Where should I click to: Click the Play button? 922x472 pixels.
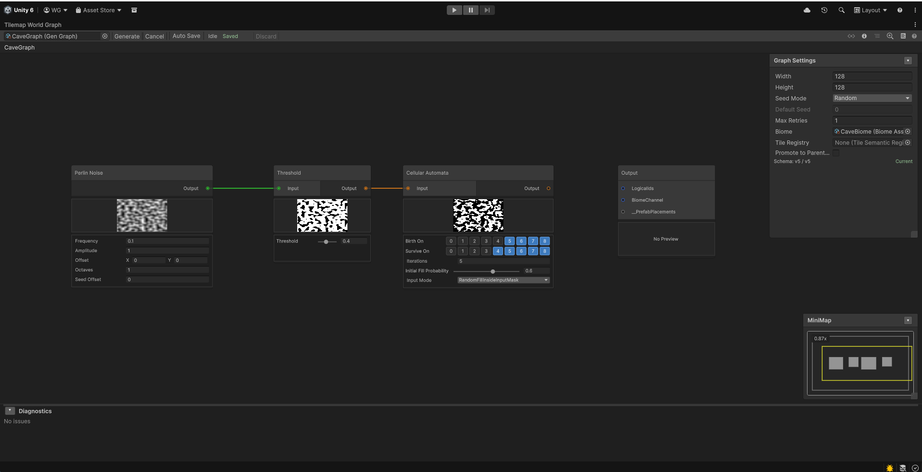455,10
